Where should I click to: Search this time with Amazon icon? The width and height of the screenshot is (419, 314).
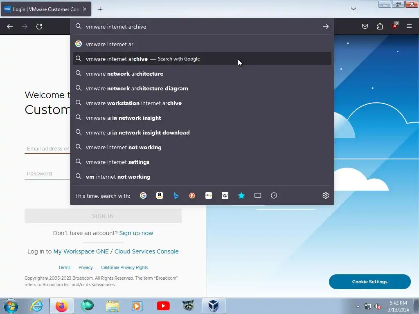click(160, 195)
